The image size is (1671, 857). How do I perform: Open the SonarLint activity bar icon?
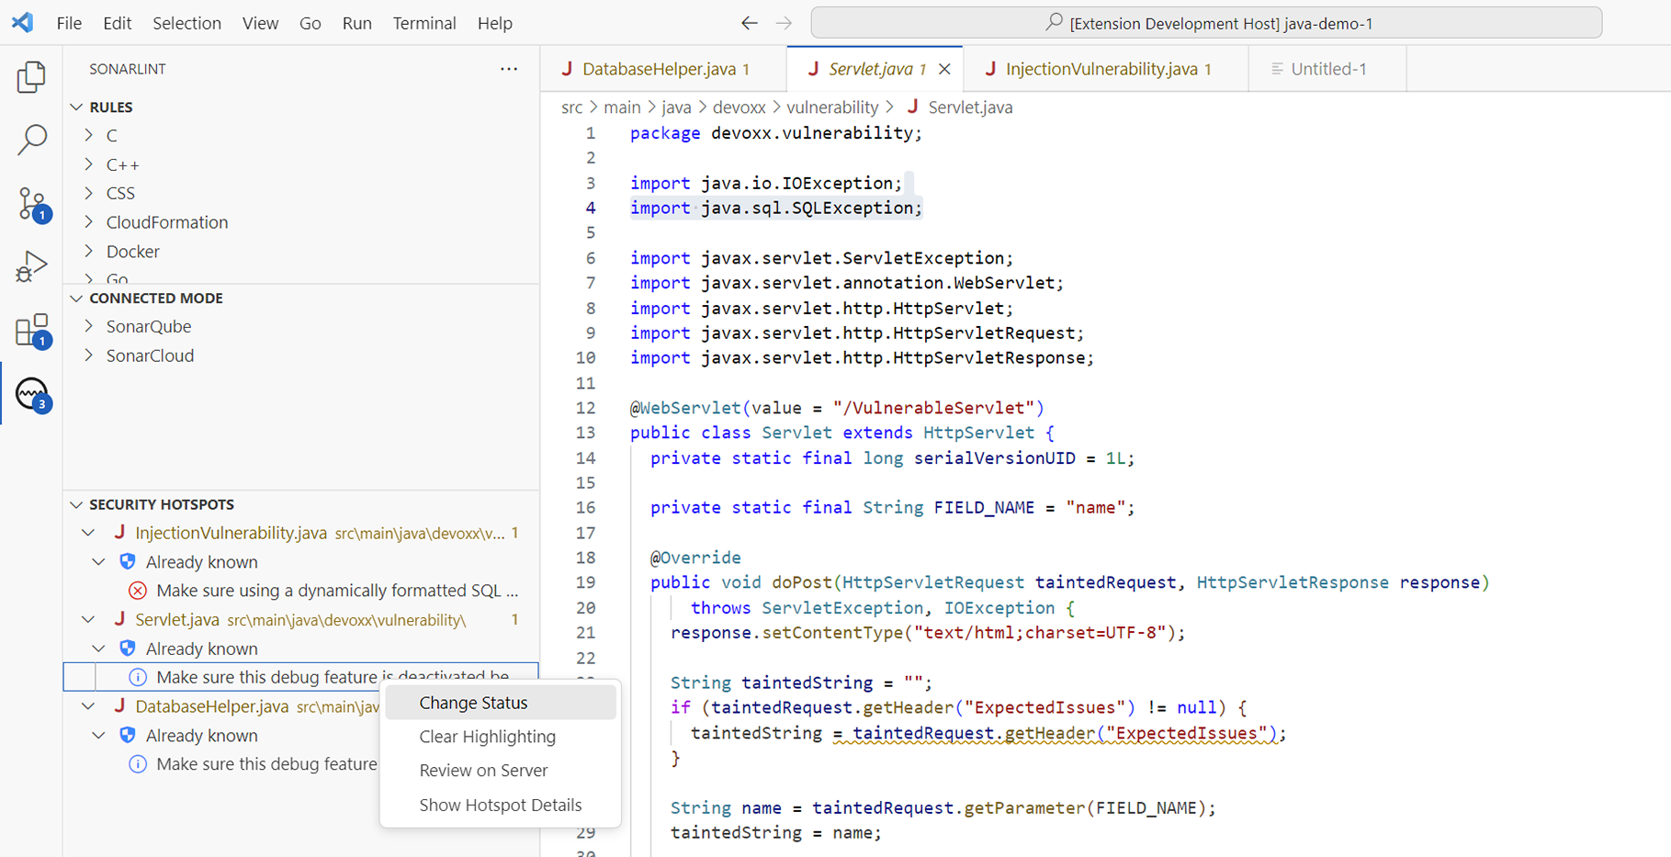coord(33,394)
